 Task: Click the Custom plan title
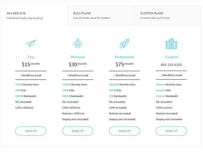[171, 57]
